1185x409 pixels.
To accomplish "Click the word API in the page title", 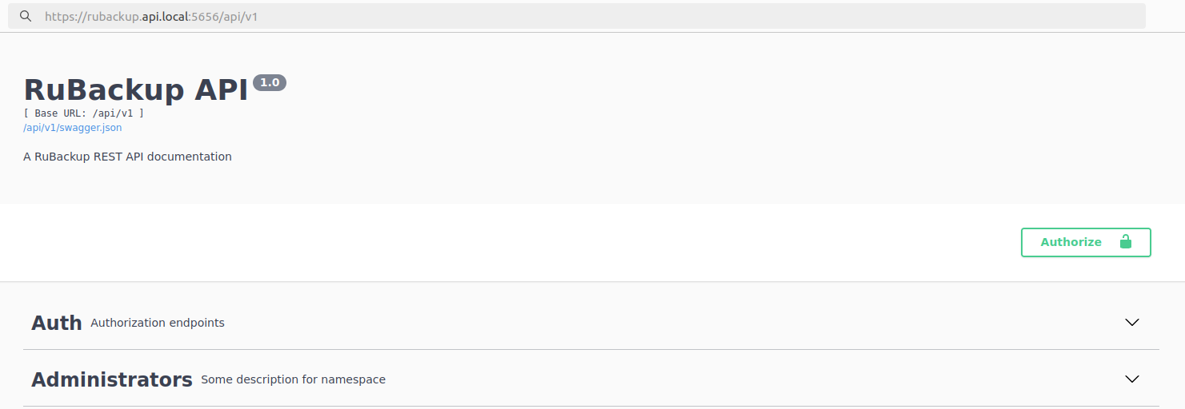I will pyautogui.click(x=221, y=89).
